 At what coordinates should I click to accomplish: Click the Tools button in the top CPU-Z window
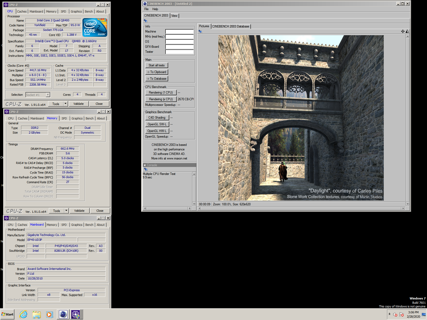[56, 104]
